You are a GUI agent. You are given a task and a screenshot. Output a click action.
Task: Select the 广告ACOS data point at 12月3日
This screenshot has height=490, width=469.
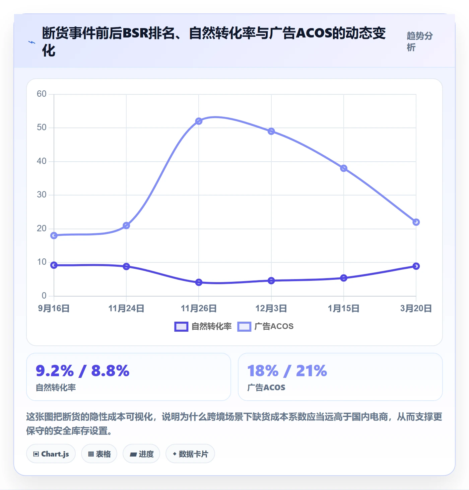click(271, 131)
